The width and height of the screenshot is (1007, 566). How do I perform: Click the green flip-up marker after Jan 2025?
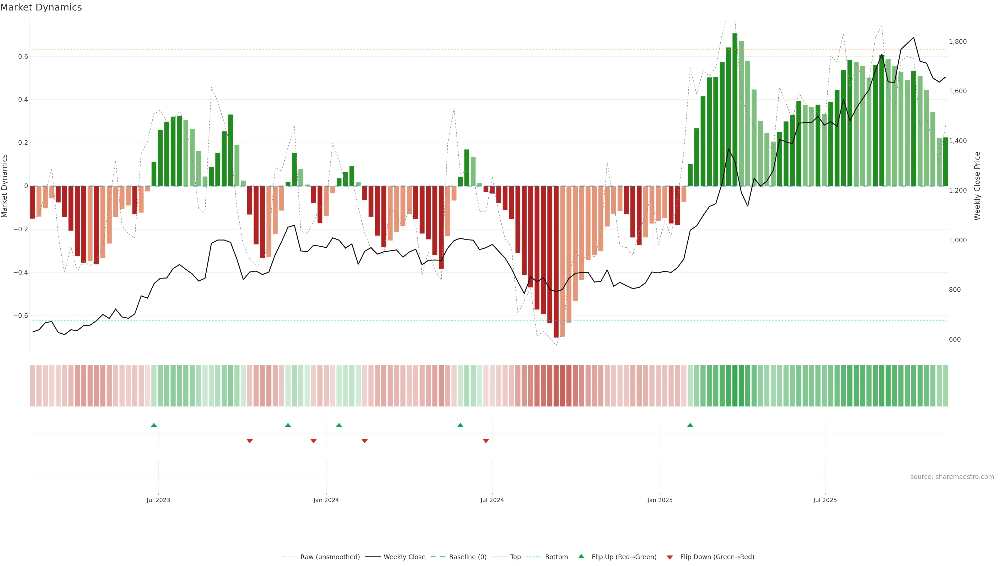690,425
